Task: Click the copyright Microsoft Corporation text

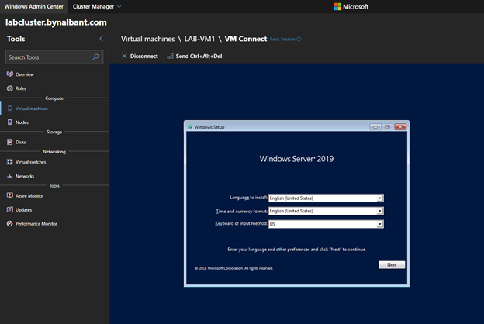Action: tap(234, 268)
